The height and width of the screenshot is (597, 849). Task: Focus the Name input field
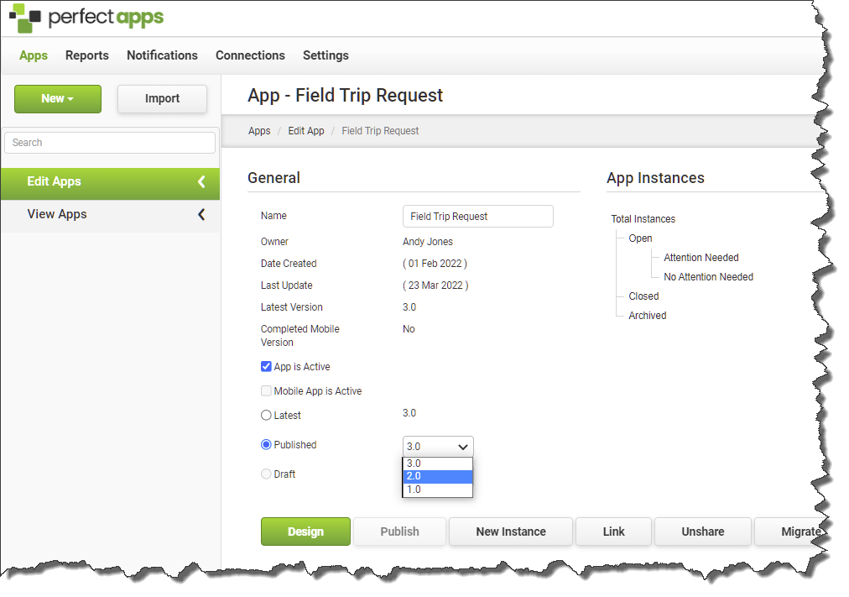pyautogui.click(x=477, y=217)
